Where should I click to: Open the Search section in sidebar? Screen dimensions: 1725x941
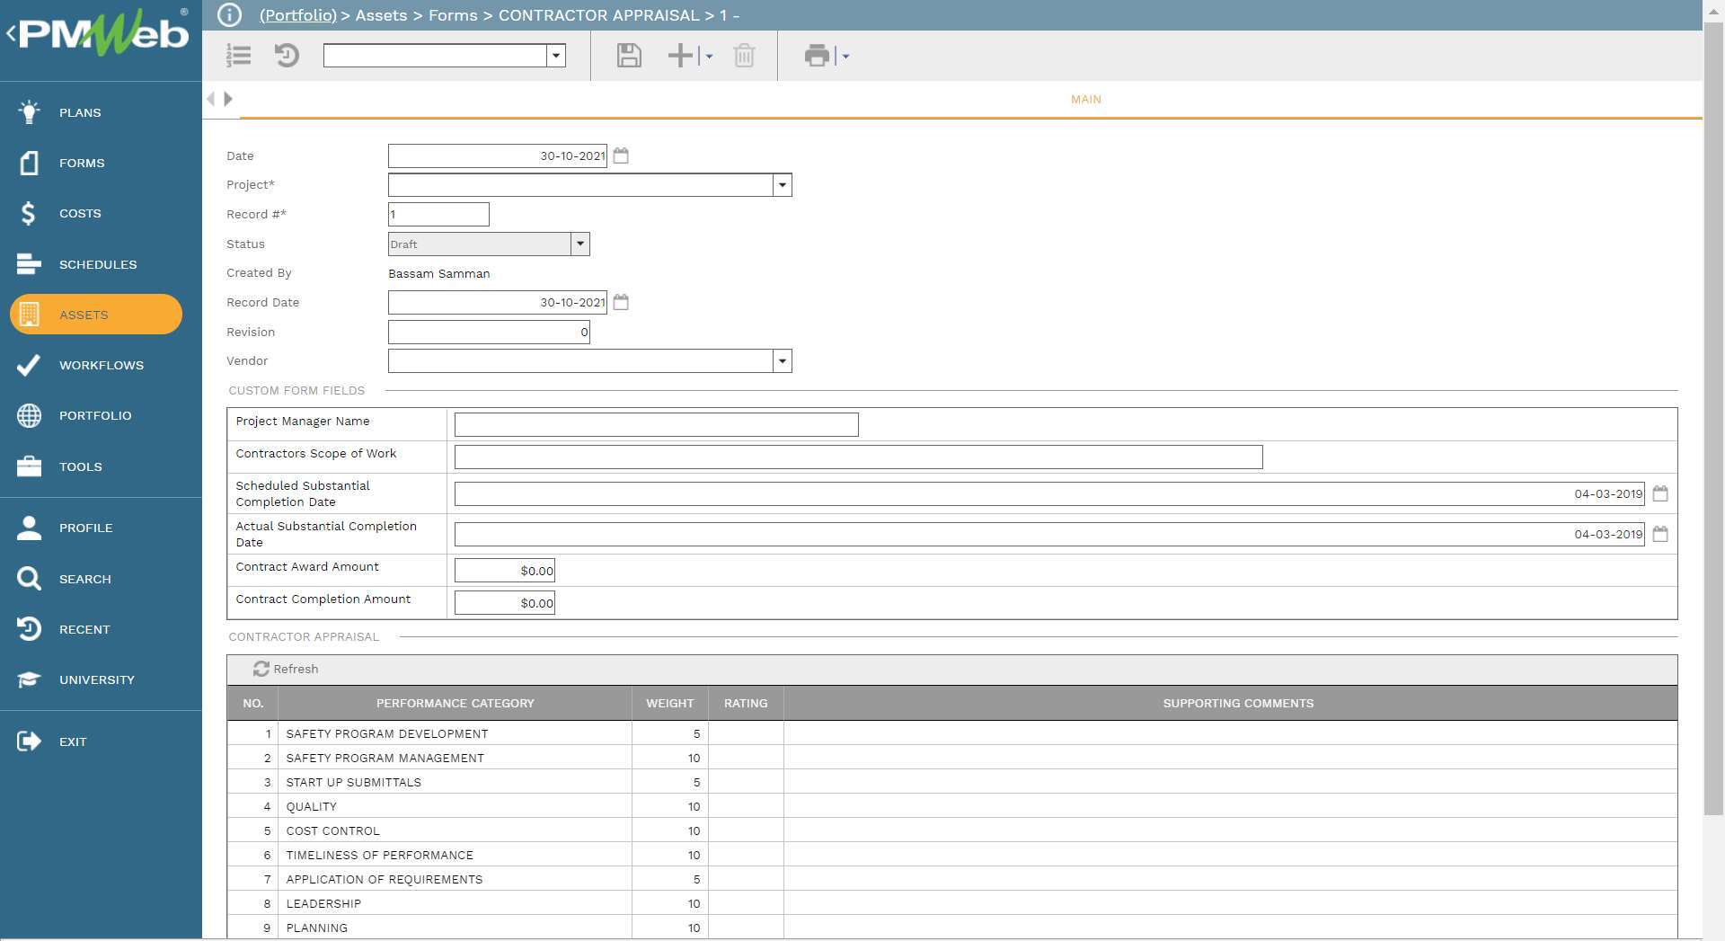(85, 579)
